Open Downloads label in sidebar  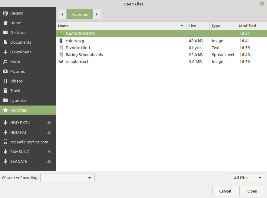[21, 52]
